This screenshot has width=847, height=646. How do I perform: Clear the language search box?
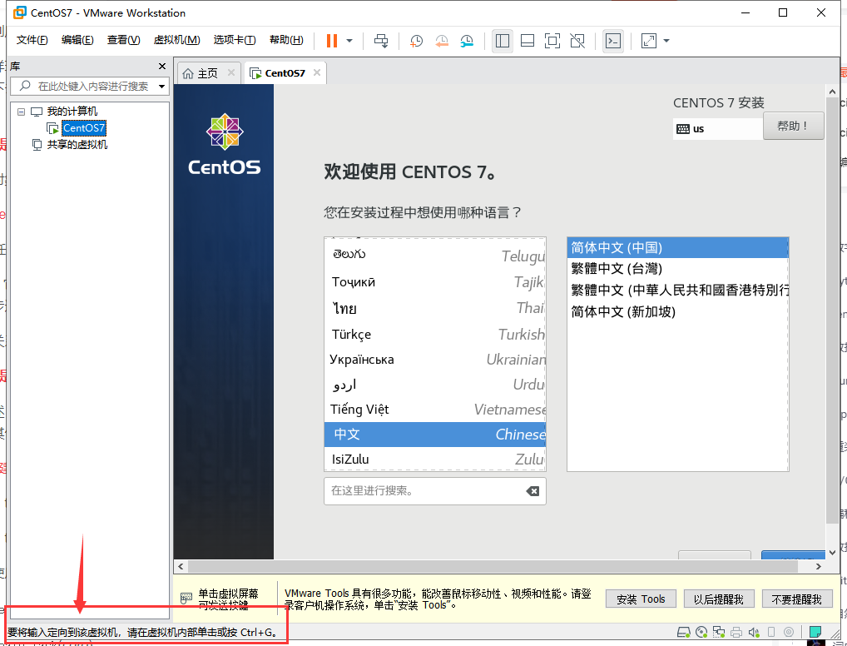pos(532,491)
